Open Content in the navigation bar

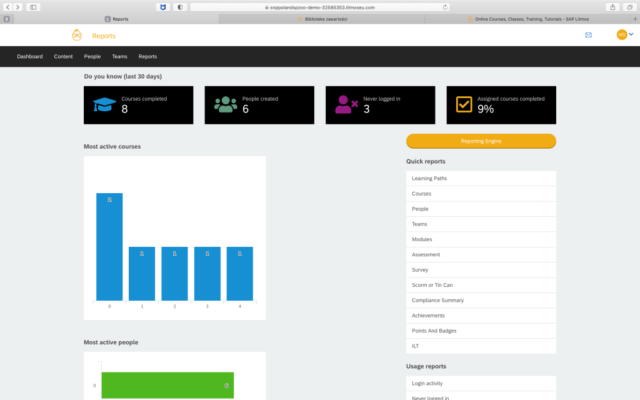click(x=63, y=56)
